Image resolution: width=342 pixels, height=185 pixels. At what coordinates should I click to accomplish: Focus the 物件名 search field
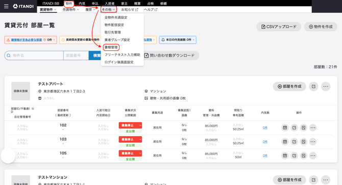[34, 56]
